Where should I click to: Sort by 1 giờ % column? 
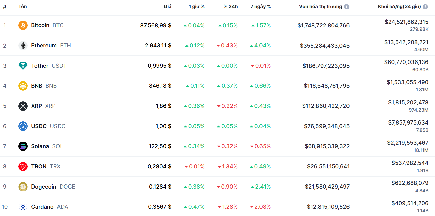pos(196,7)
